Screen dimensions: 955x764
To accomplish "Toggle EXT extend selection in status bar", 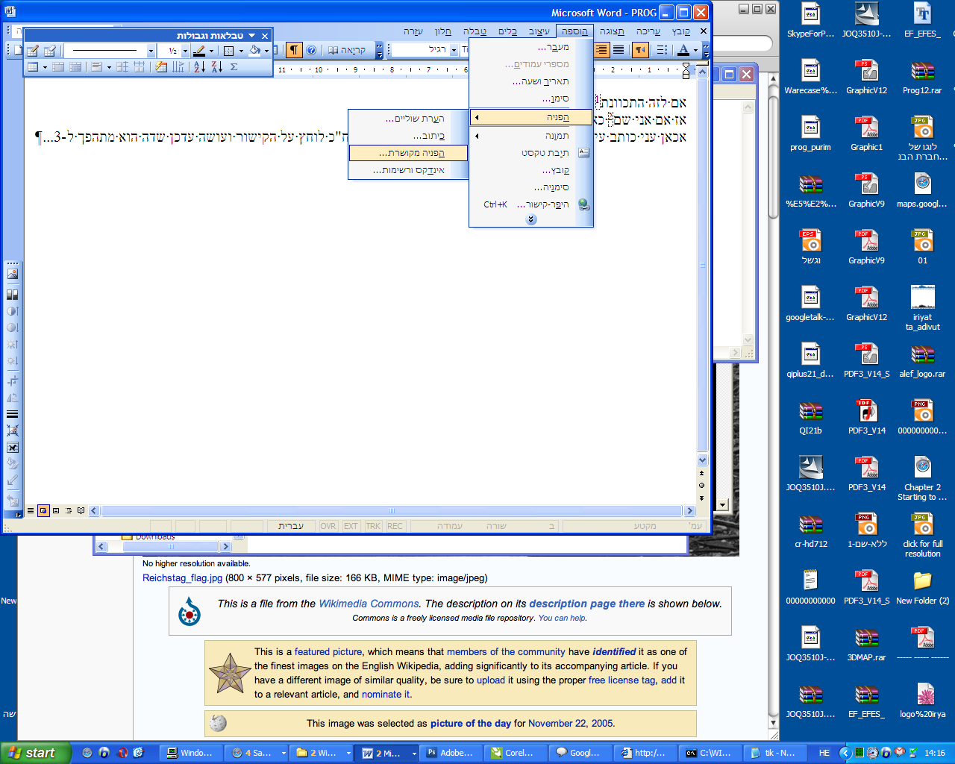I will click(351, 526).
